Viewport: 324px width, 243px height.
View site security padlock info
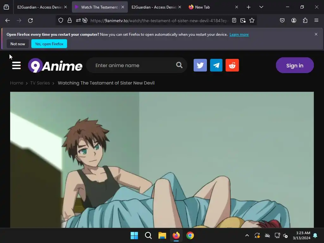point(70,21)
